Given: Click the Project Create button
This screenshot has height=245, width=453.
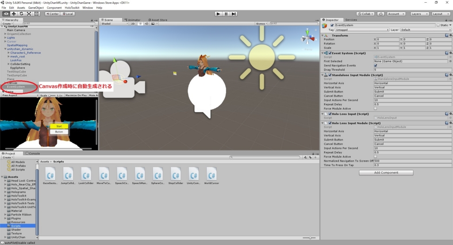Looking at the screenshot, I should (8, 158).
